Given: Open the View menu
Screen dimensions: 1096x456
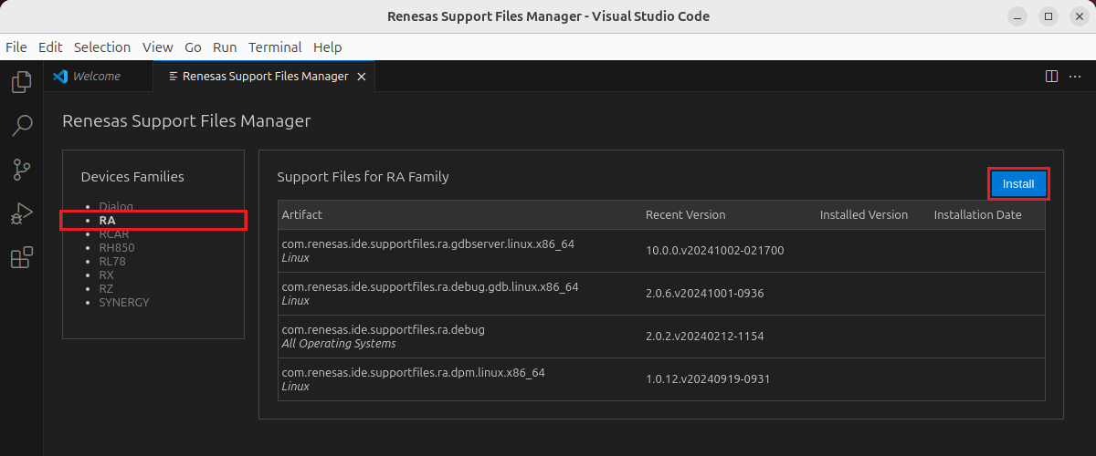Looking at the screenshot, I should click(157, 47).
